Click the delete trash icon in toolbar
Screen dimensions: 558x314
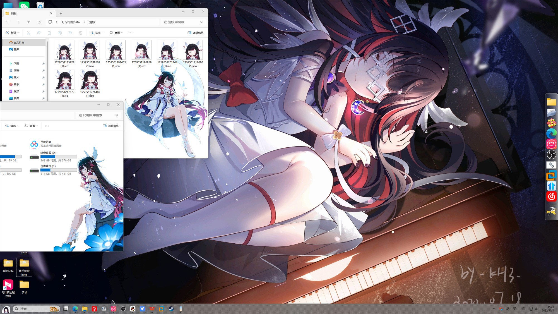pyautogui.click(x=81, y=33)
